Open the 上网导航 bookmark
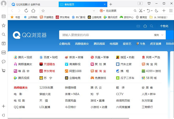The height and width of the screenshot is (119, 174). pyautogui.click(x=31, y=17)
